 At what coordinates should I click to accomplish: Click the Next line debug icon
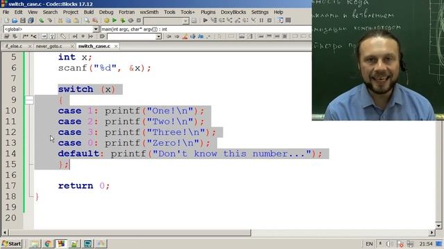point(221,20)
